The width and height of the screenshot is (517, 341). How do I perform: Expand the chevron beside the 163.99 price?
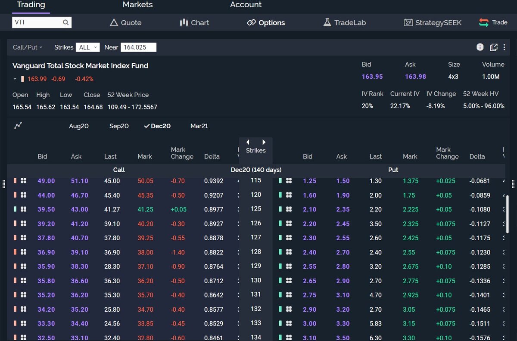tap(15, 79)
